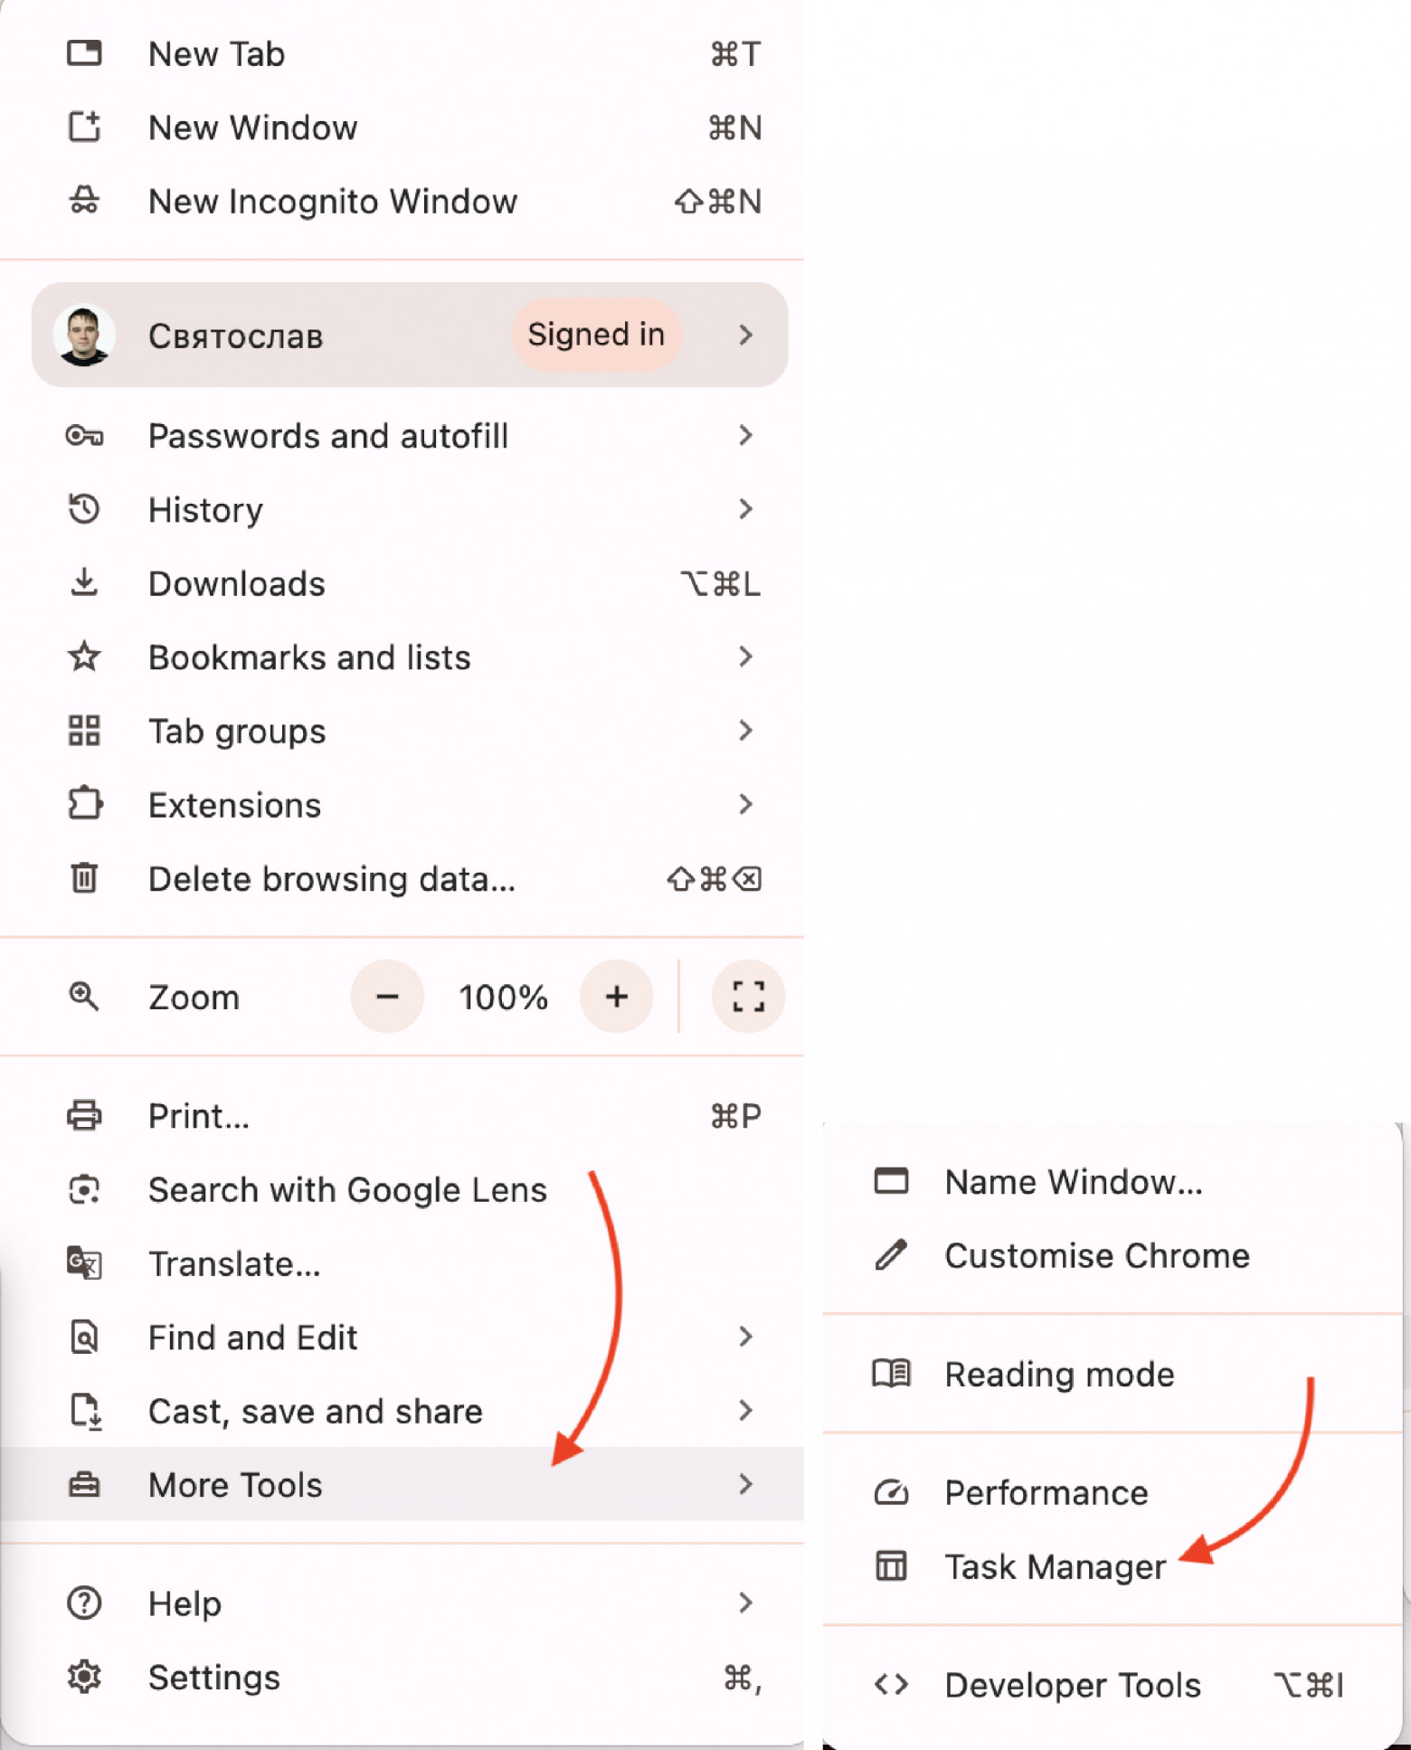Expand the Tab groups submenu arrow
This screenshot has height=1750, width=1411.
coord(744,731)
